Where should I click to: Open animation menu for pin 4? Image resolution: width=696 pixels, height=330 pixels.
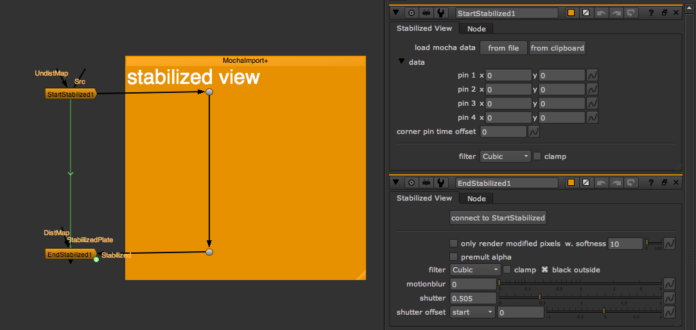tap(592, 117)
